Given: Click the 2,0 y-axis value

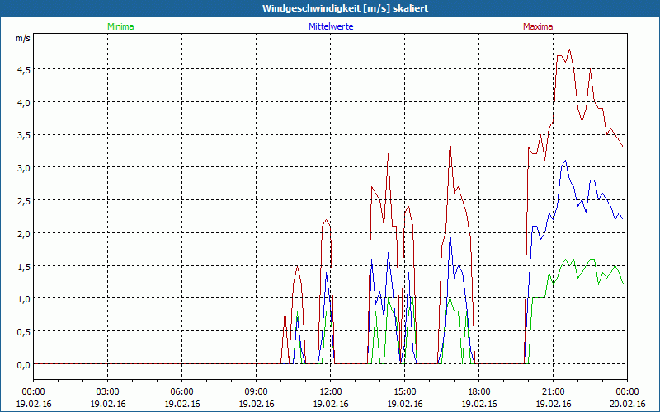Looking at the screenshot, I should 24,233.
